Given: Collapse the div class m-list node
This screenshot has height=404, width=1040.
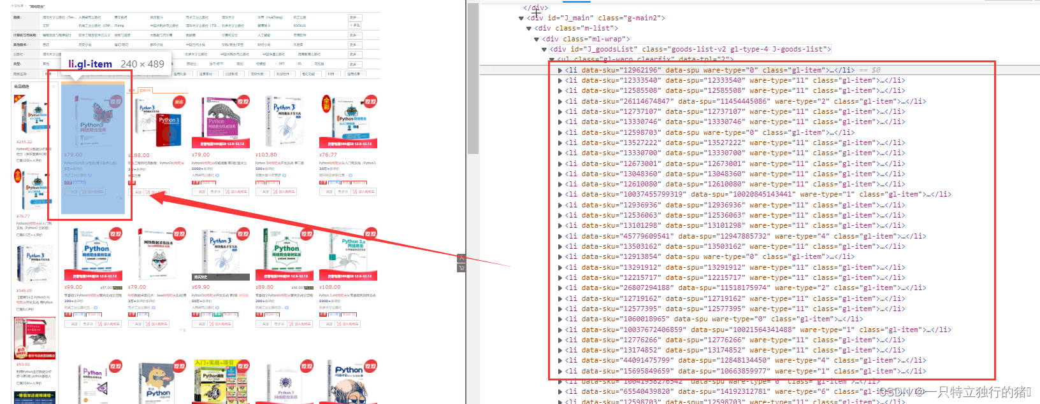Looking at the screenshot, I should click(529, 28).
